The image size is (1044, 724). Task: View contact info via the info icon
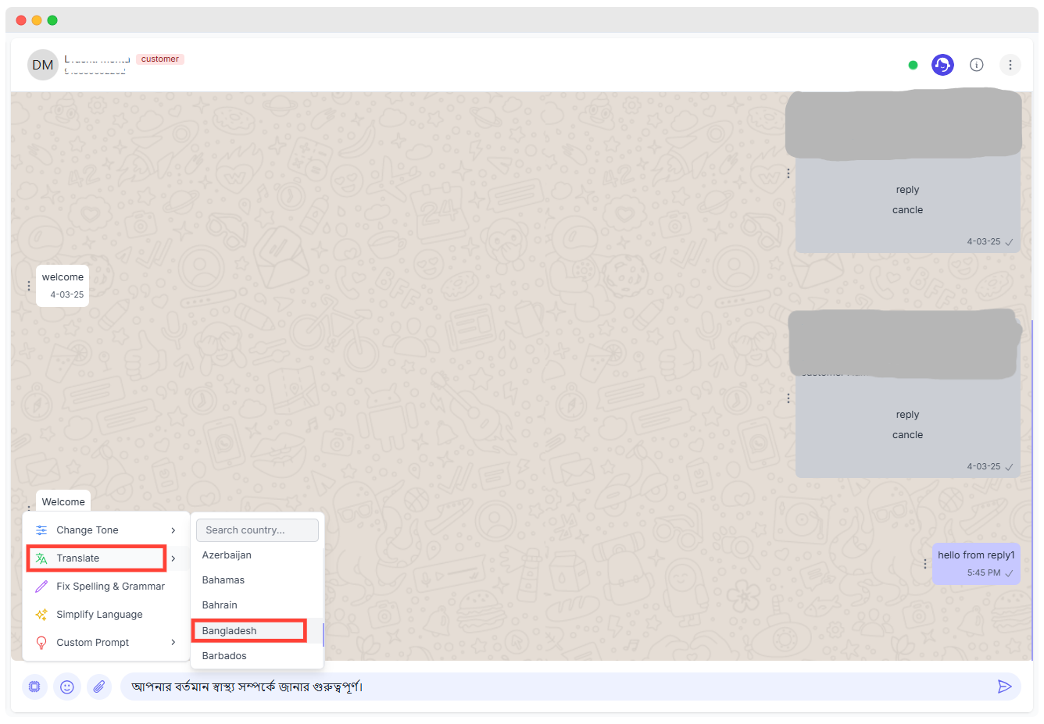pos(976,65)
